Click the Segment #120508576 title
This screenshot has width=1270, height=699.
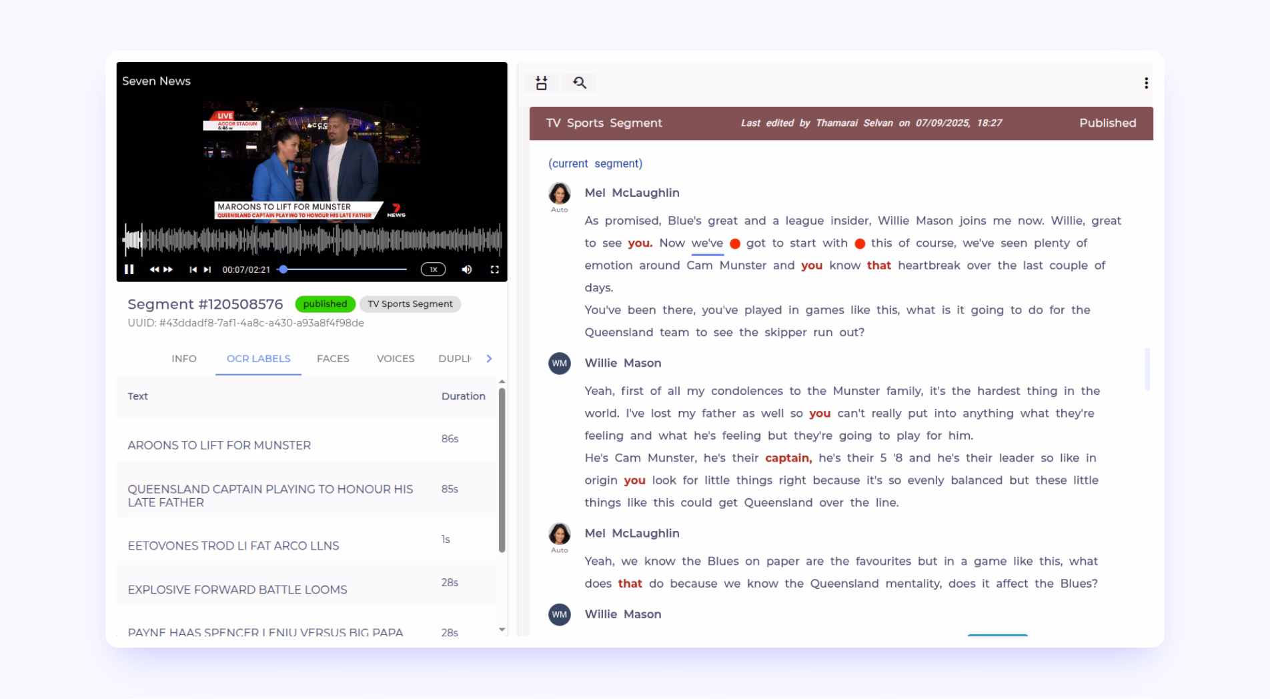pyautogui.click(x=205, y=304)
